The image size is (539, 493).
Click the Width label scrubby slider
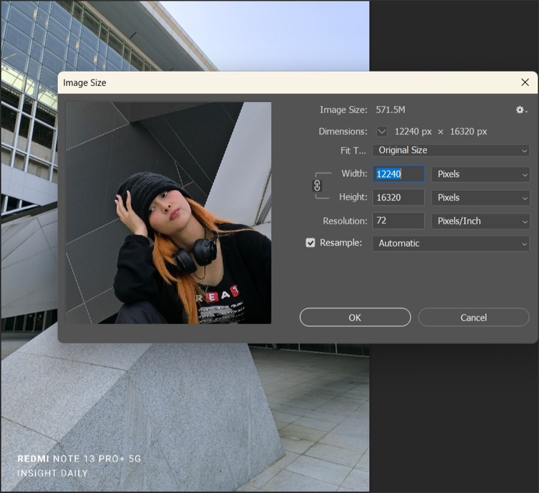tap(354, 174)
